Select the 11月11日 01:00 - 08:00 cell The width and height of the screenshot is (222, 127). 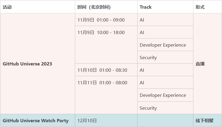coord(102,83)
